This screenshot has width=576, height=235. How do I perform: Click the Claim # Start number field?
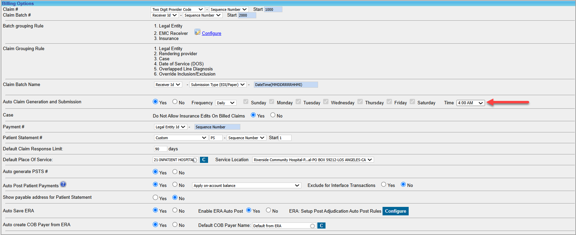click(273, 9)
